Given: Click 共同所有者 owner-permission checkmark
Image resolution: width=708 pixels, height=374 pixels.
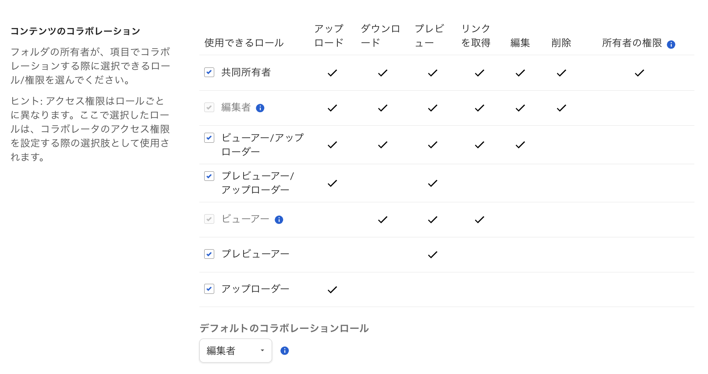Looking at the screenshot, I should (640, 73).
